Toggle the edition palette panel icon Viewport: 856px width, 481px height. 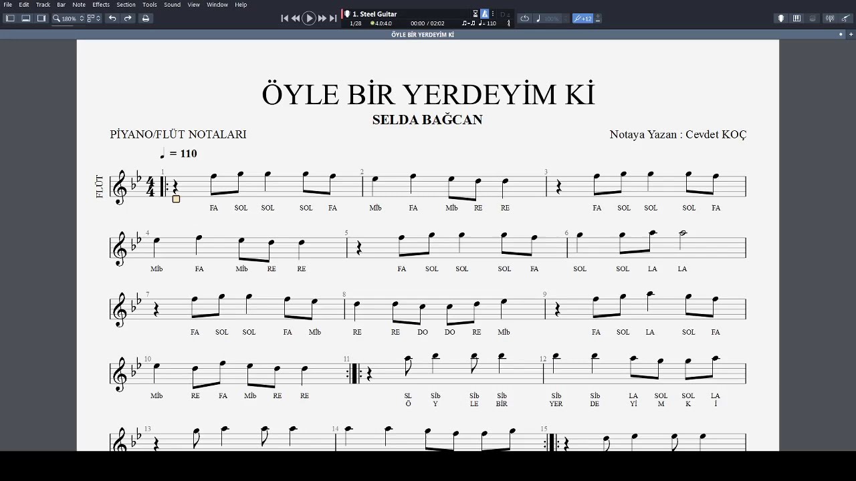pyautogui.click(x=10, y=18)
